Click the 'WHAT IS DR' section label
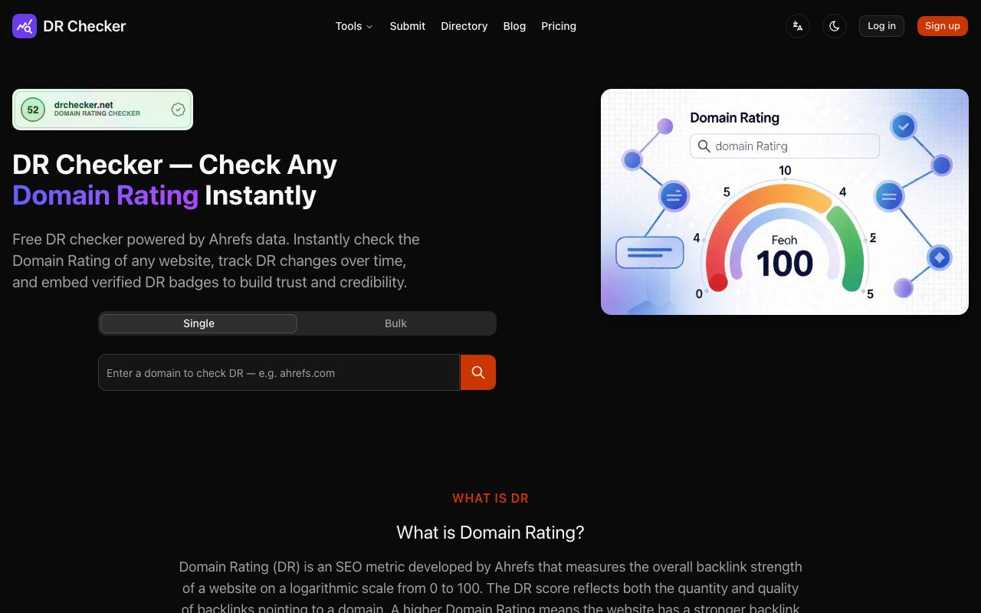The height and width of the screenshot is (613, 981). point(490,498)
